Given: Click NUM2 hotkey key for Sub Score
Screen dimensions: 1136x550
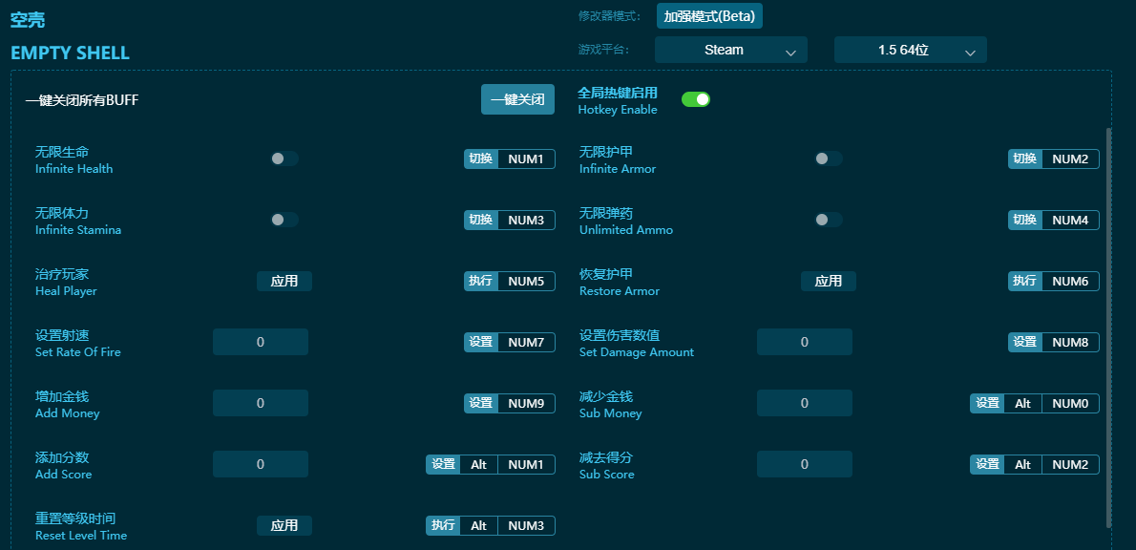Looking at the screenshot, I should point(1071,464).
